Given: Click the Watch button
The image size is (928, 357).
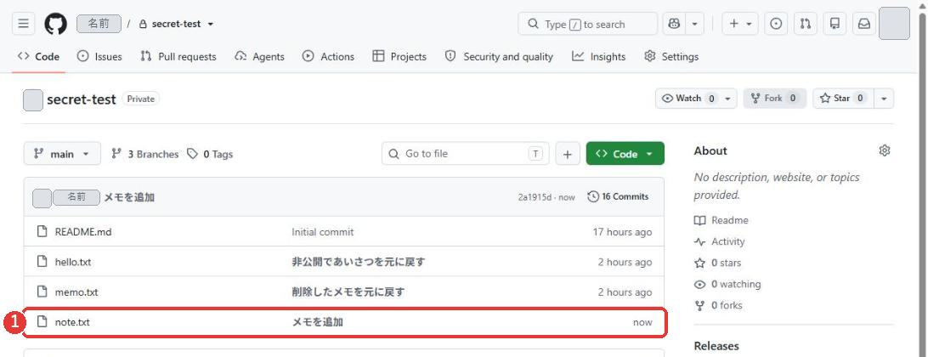Looking at the screenshot, I should point(696,99).
